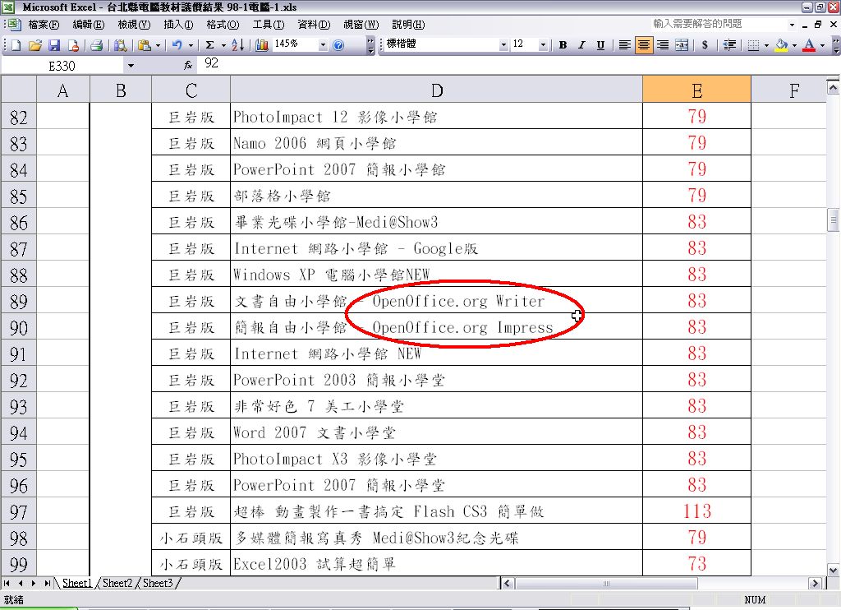The width and height of the screenshot is (841, 610).
Task: Align cell text left
Action: (624, 46)
